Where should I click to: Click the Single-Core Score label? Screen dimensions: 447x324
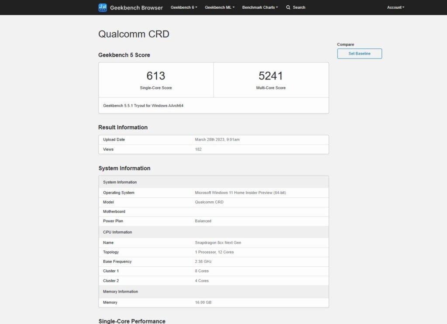[x=156, y=88]
